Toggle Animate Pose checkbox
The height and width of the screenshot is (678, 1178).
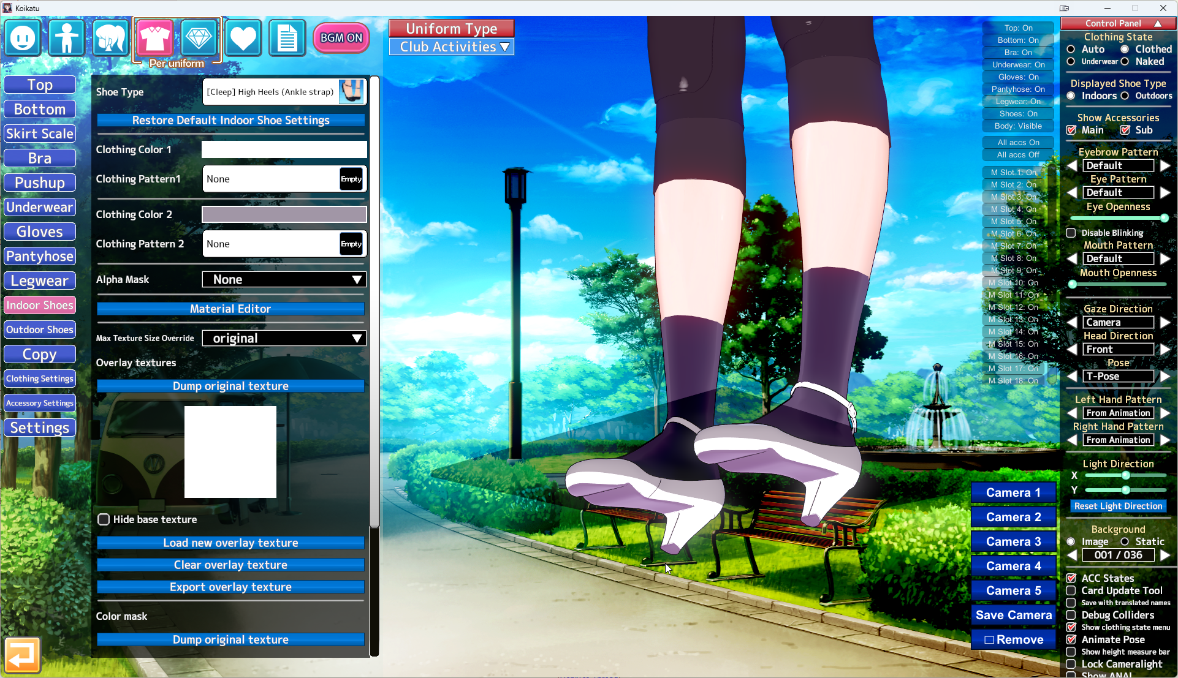pos(1071,639)
